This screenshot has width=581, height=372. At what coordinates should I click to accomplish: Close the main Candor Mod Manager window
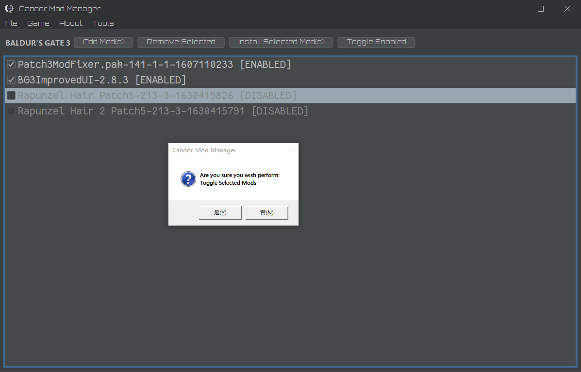pyautogui.click(x=567, y=9)
